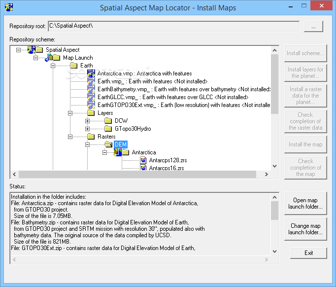The width and height of the screenshot is (336, 287).
Task: Click Check completion of the raster data
Action: coord(305,121)
